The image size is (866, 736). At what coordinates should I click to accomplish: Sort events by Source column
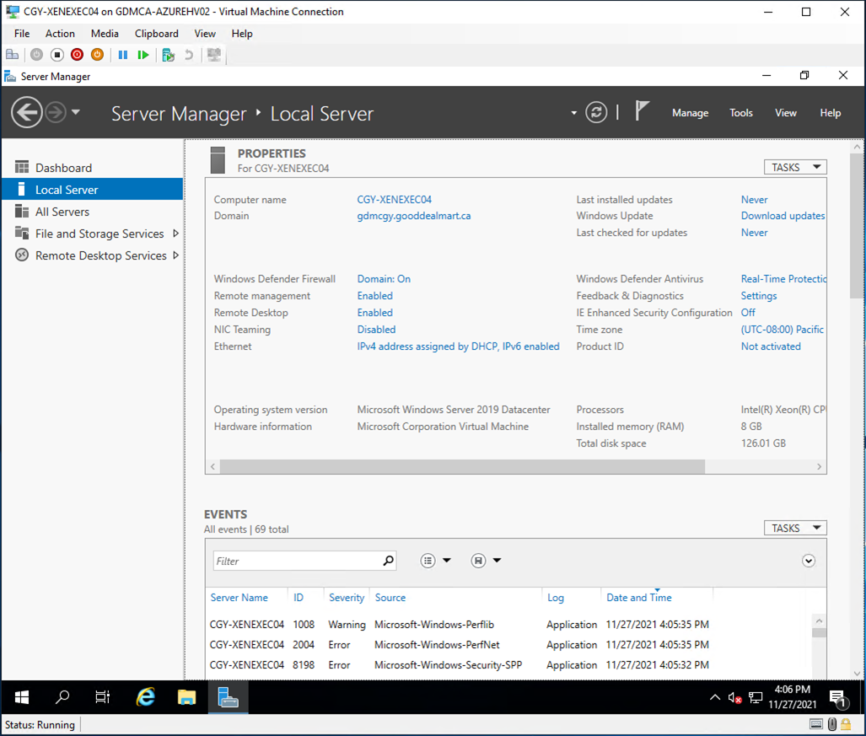(390, 598)
